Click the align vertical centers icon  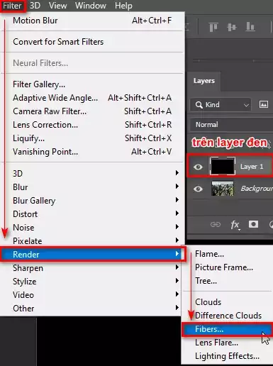232,27
